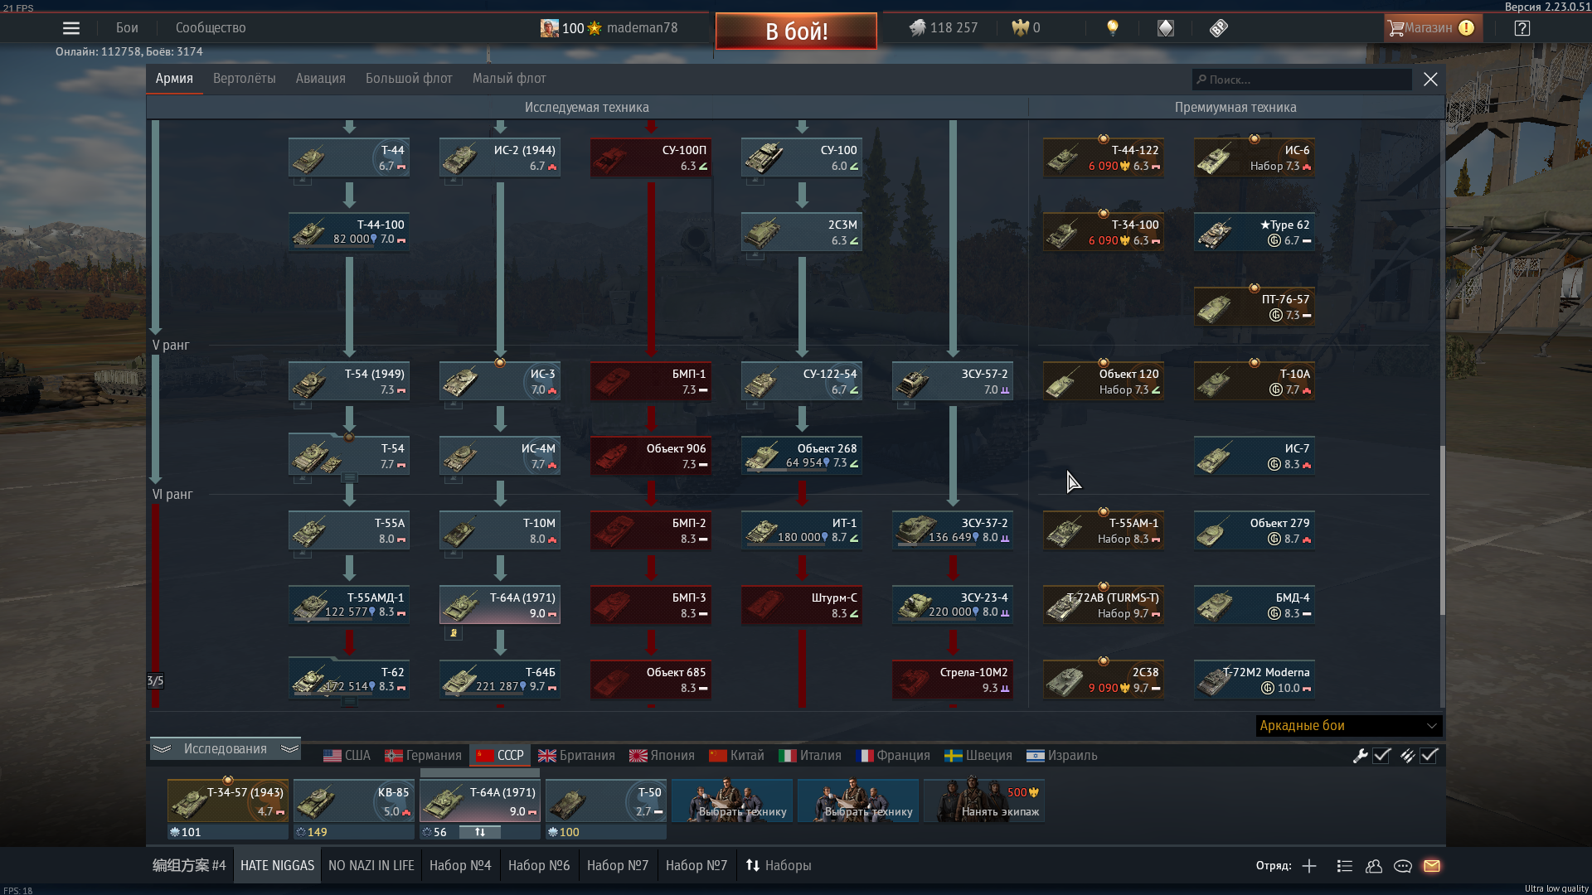The height and width of the screenshot is (895, 1592).
Task: Select the Израиль nation tab
Action: [x=1061, y=756]
